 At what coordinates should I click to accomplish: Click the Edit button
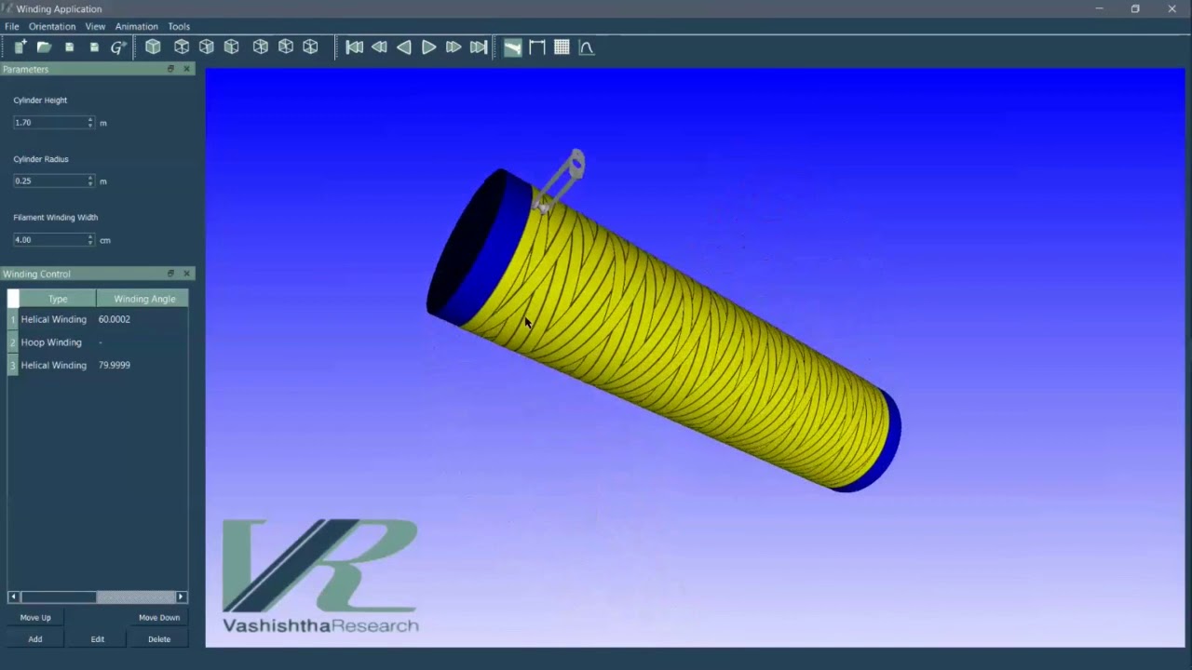pyautogui.click(x=98, y=639)
